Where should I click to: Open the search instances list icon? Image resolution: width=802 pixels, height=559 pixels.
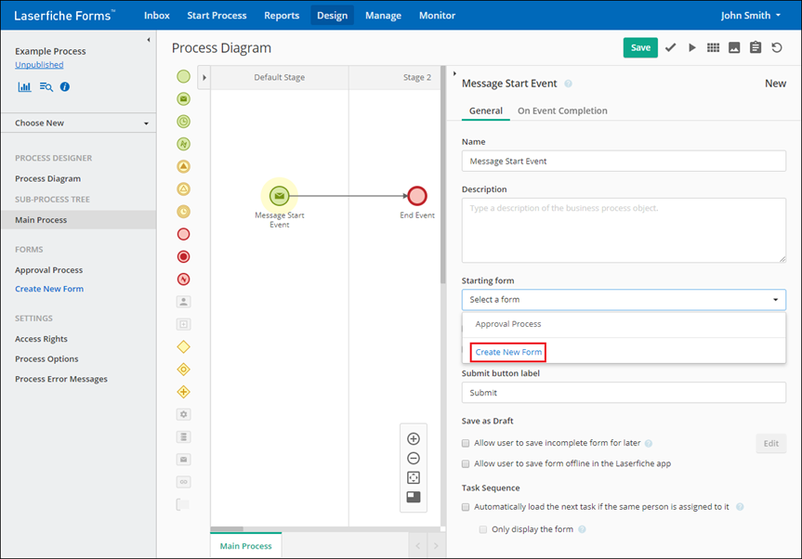tap(46, 87)
